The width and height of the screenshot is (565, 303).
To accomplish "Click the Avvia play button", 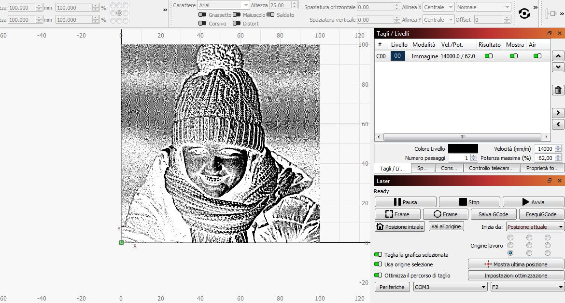I will pyautogui.click(x=533, y=202).
